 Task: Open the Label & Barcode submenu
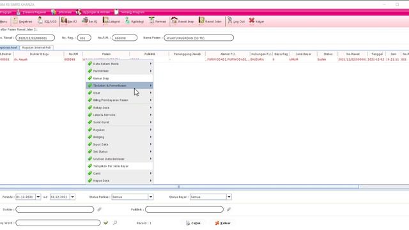120,115
